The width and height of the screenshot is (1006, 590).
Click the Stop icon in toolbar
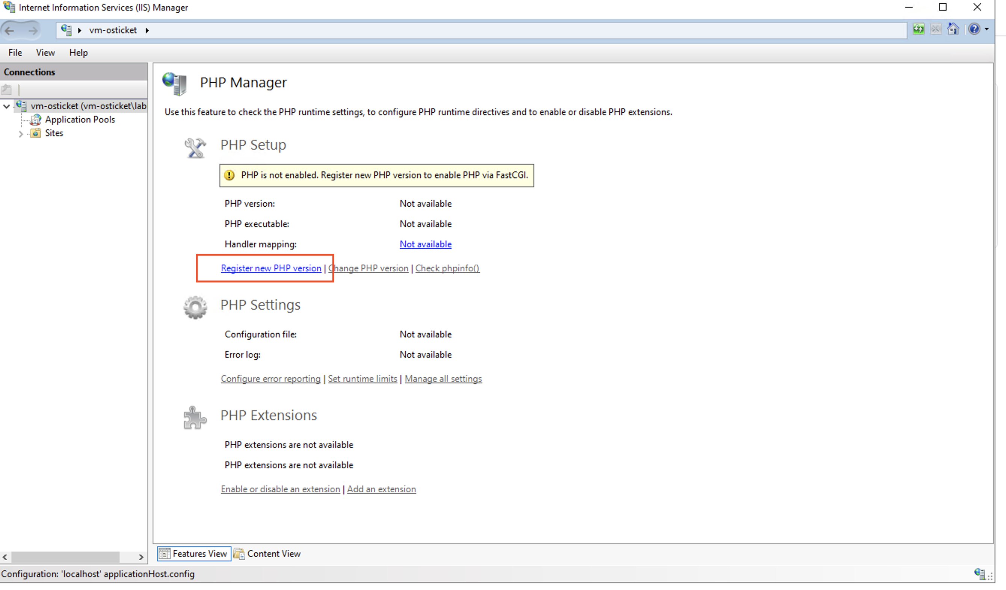click(x=935, y=29)
